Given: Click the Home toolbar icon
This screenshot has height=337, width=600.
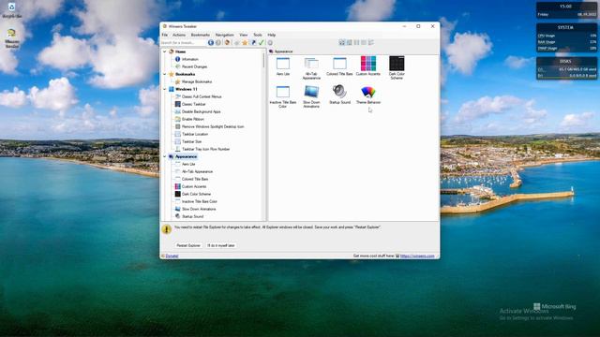Looking at the screenshot, I should 227,43.
